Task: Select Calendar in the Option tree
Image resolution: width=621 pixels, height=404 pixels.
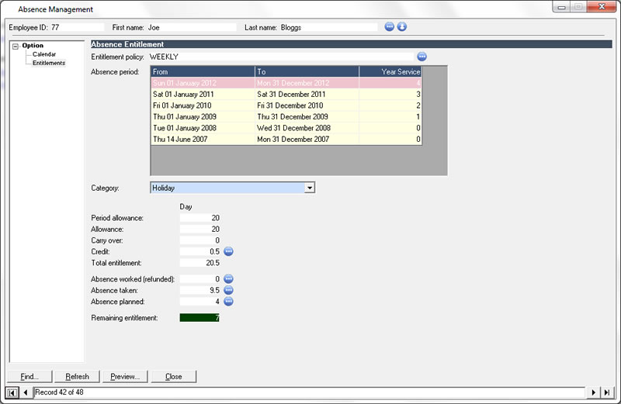Action: pos(44,54)
